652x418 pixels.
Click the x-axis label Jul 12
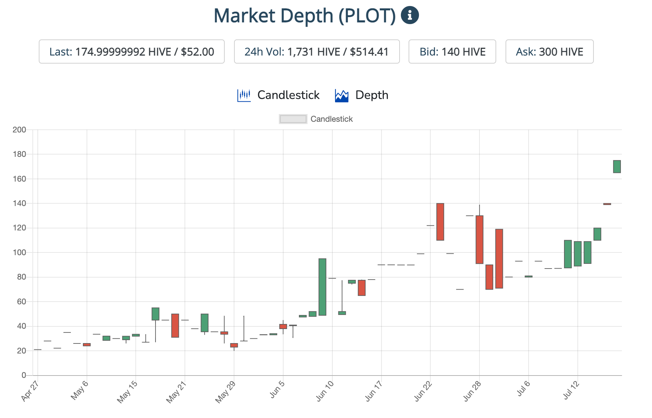tap(571, 390)
